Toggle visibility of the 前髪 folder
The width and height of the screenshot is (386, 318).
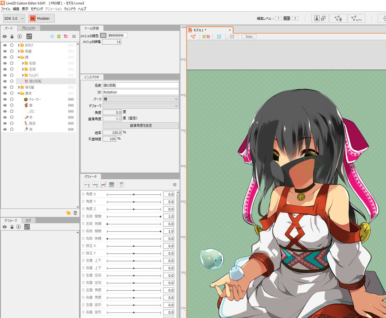[x=5, y=51]
